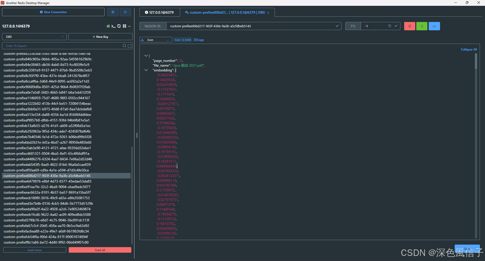Click Collapse All link
The width and height of the screenshot is (485, 261).
(x=469, y=49)
